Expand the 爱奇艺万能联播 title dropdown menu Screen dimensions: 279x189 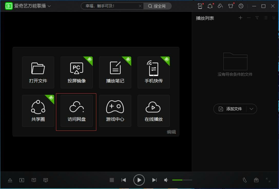pos(49,6)
